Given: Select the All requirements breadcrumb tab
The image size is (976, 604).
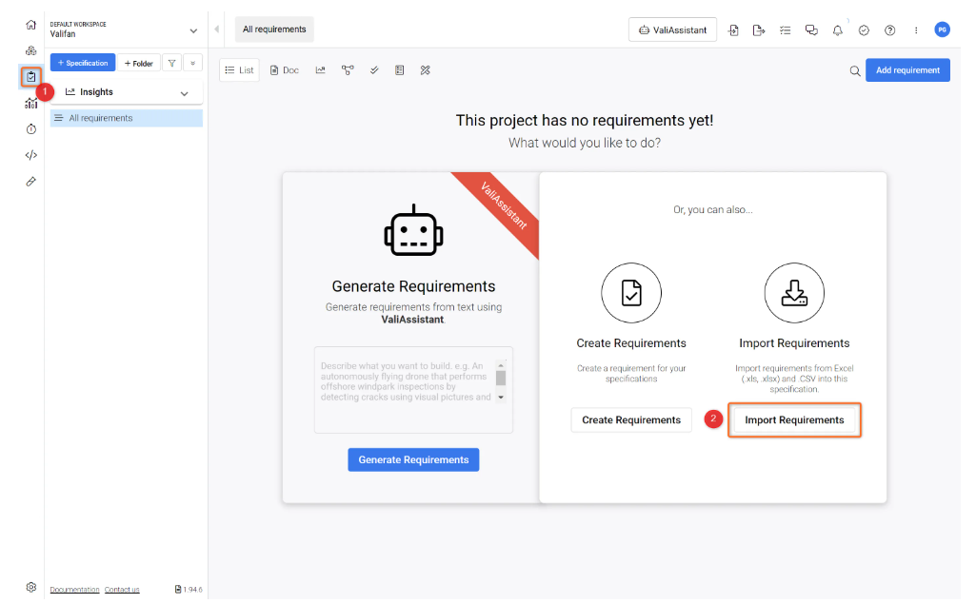Looking at the screenshot, I should click(274, 29).
